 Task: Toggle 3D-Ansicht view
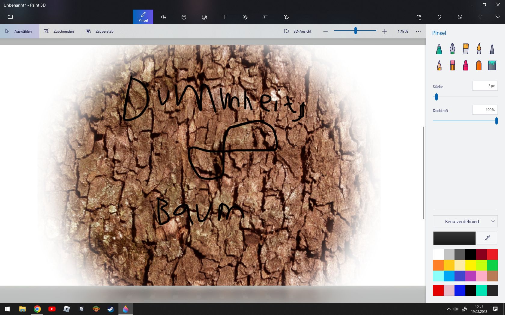[x=298, y=31]
